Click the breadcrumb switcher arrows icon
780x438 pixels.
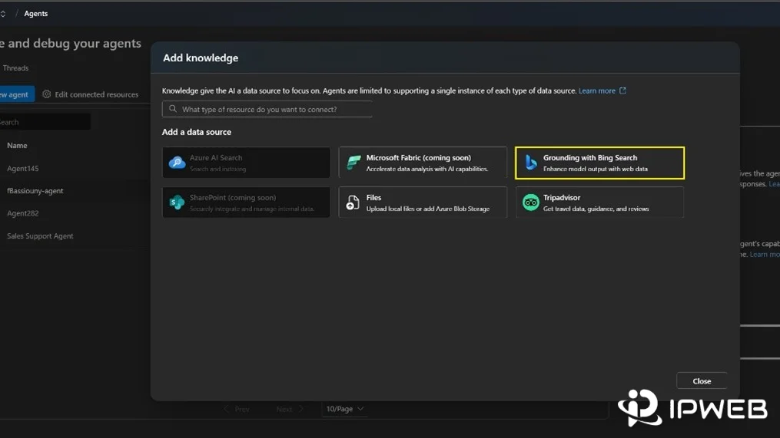tap(2, 13)
